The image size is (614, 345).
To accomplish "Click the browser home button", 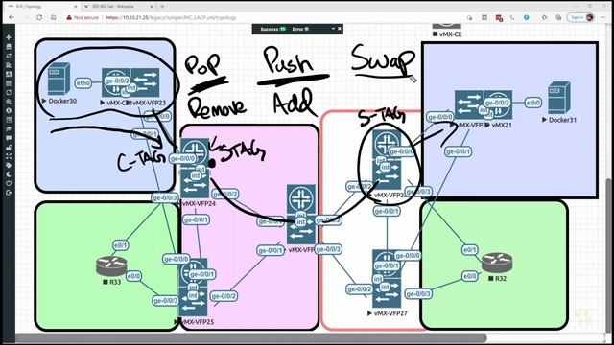I will tap(54, 17).
